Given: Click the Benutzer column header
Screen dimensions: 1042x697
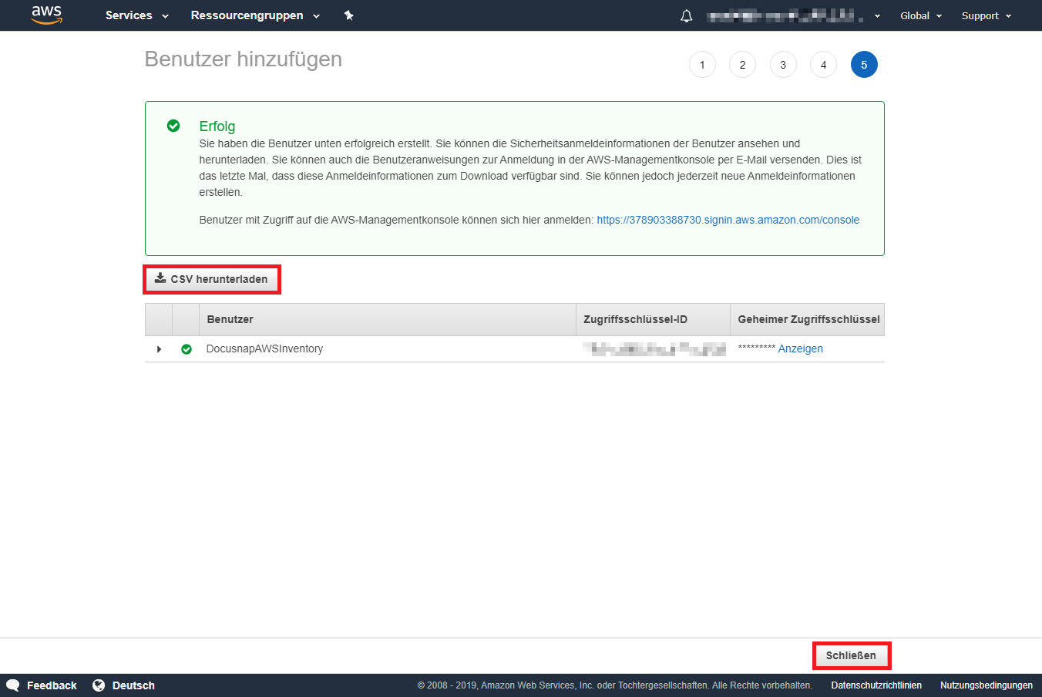Looking at the screenshot, I should pyautogui.click(x=387, y=319).
